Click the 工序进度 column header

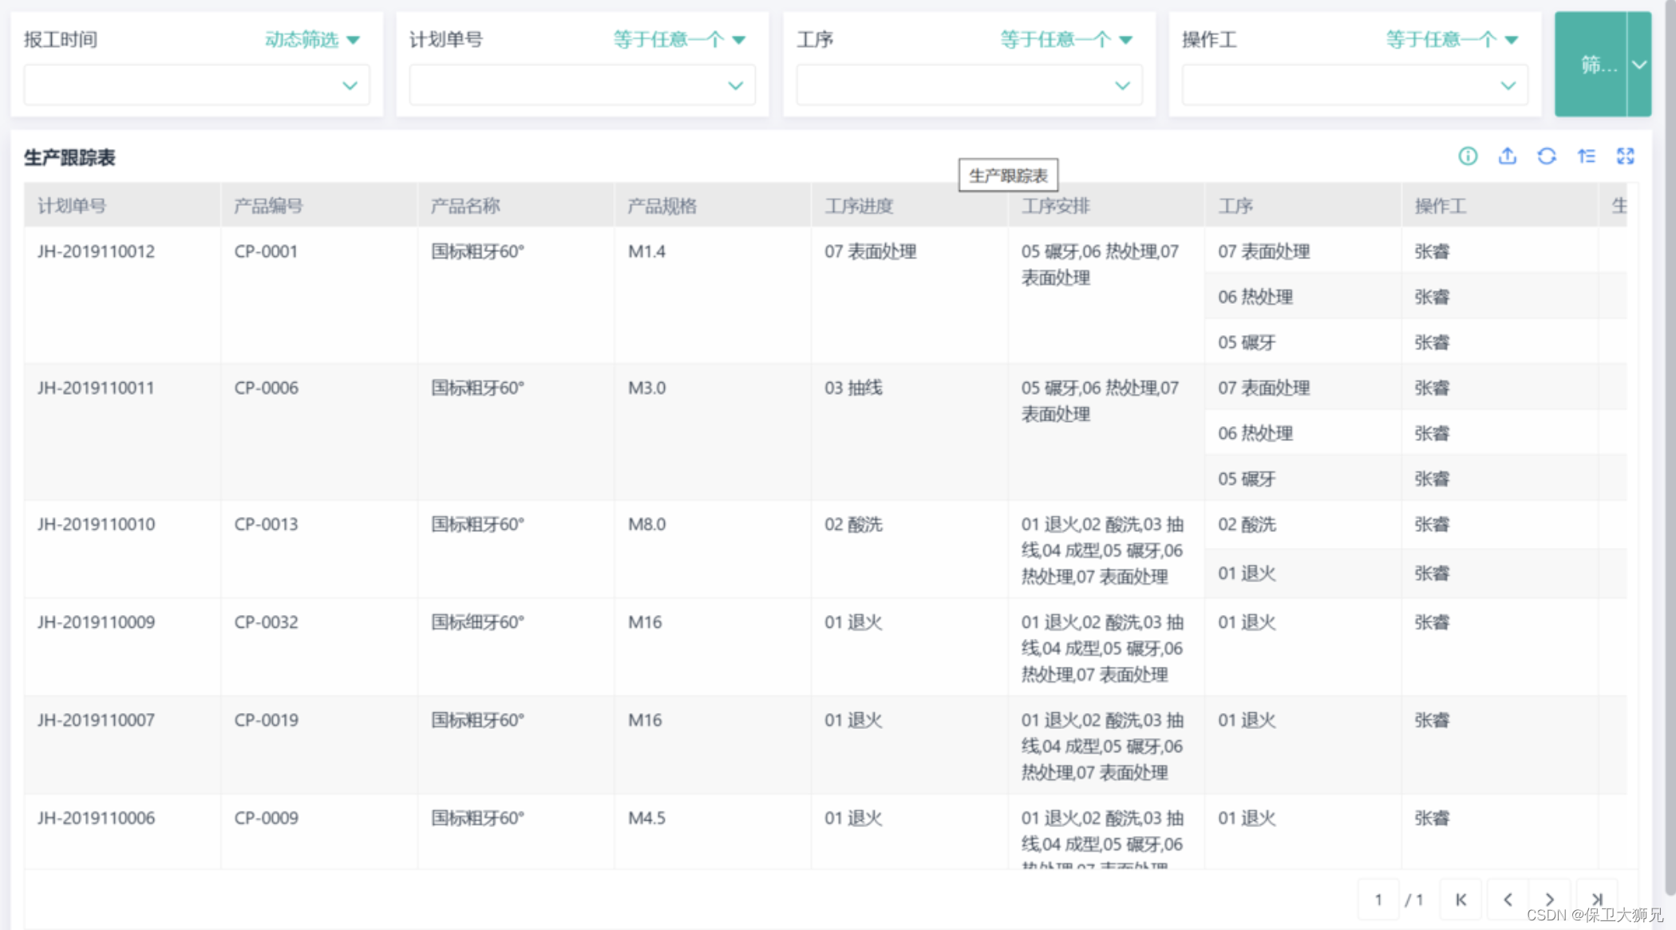859,206
